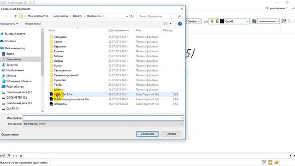Sort by Дата изменения column header
This screenshot has width=295, height=166.
click(118, 30)
